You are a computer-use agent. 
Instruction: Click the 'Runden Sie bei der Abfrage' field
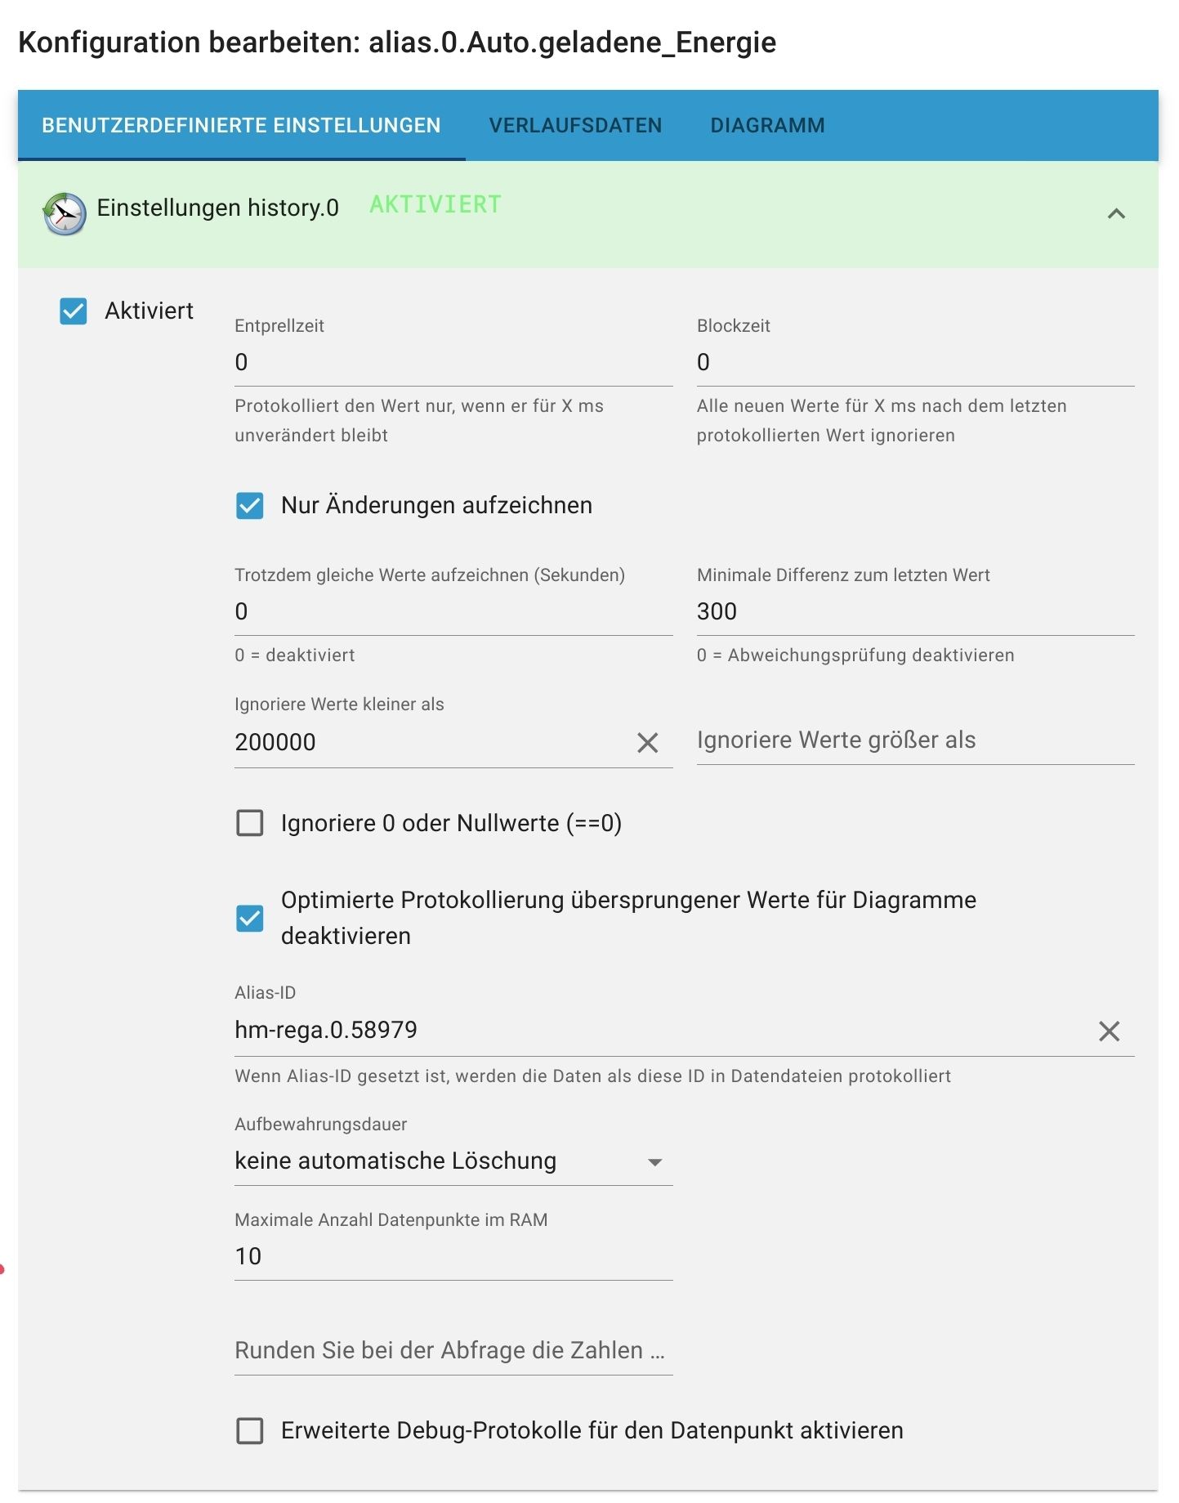(453, 1351)
